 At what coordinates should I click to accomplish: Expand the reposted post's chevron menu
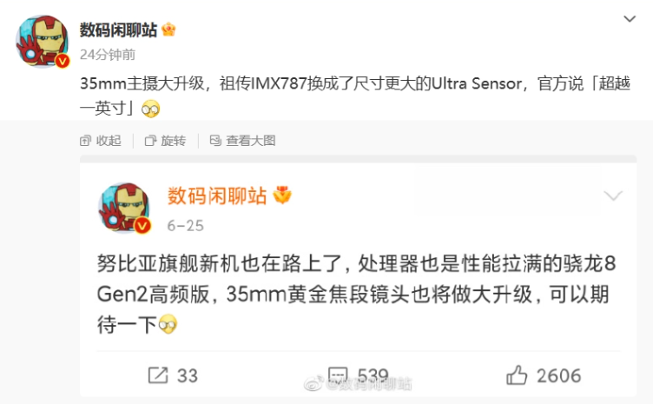click(x=613, y=195)
